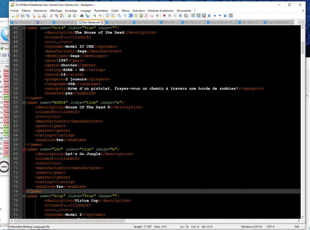This screenshot has height=230, width=310.
Task: Click the Synchronize Vertical Scrolling icon
Action: coord(107,16)
